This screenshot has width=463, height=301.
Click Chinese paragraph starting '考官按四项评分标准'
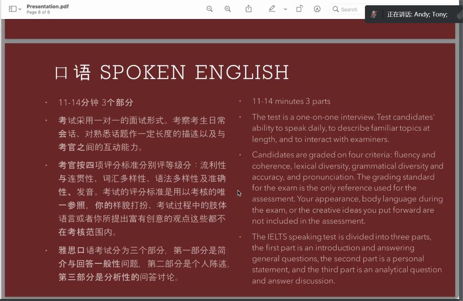click(x=142, y=199)
